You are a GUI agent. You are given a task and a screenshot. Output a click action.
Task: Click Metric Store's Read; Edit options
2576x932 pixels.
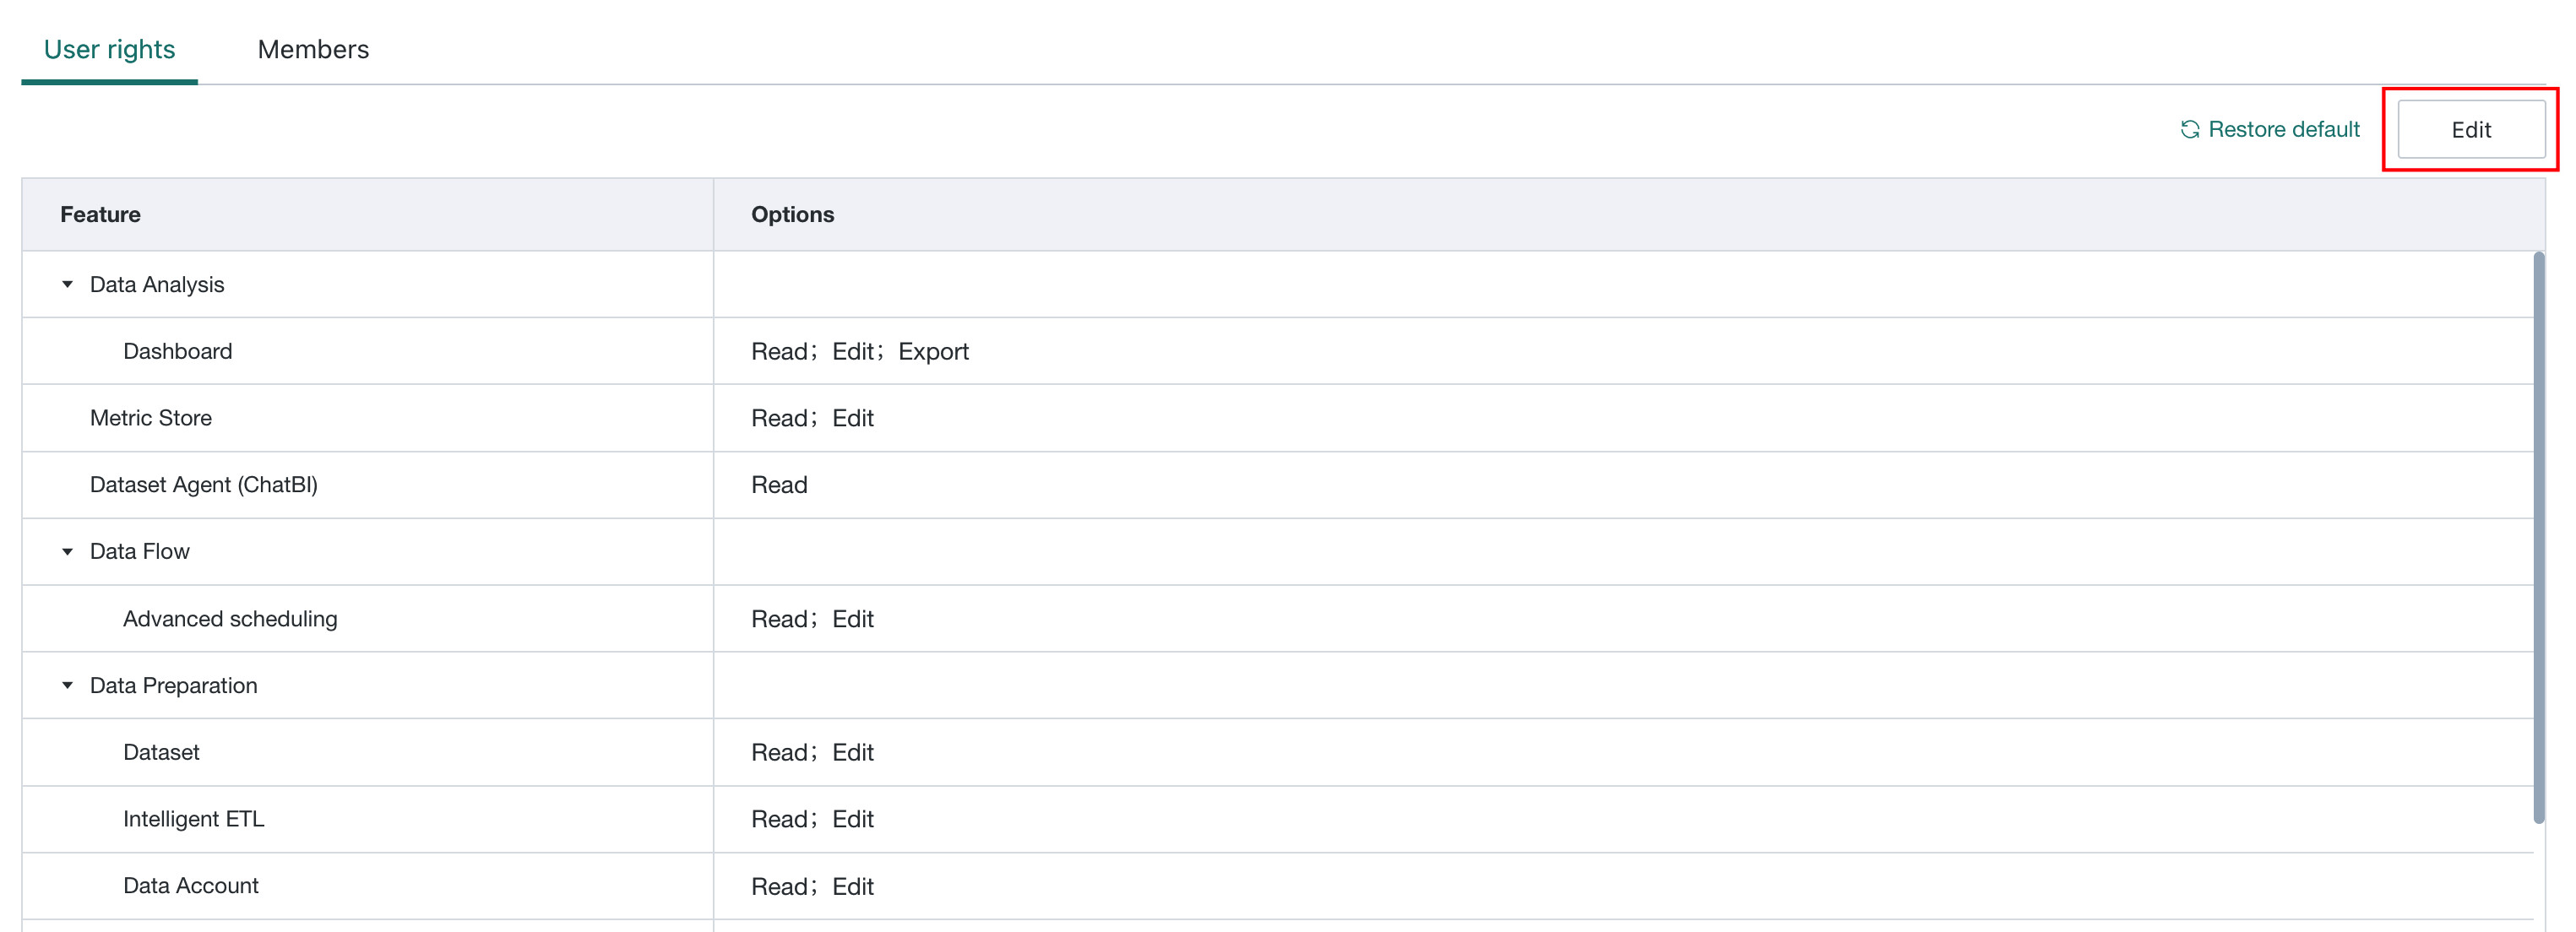(812, 418)
